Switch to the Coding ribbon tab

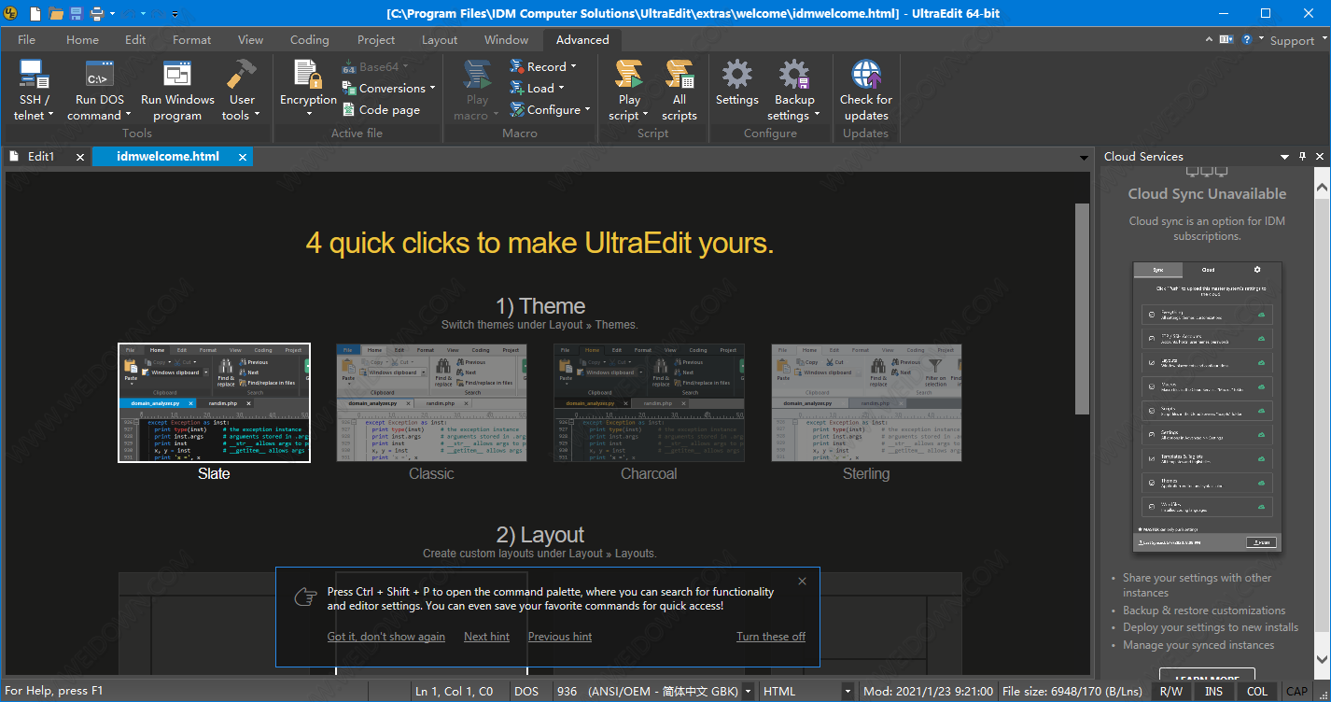[309, 40]
